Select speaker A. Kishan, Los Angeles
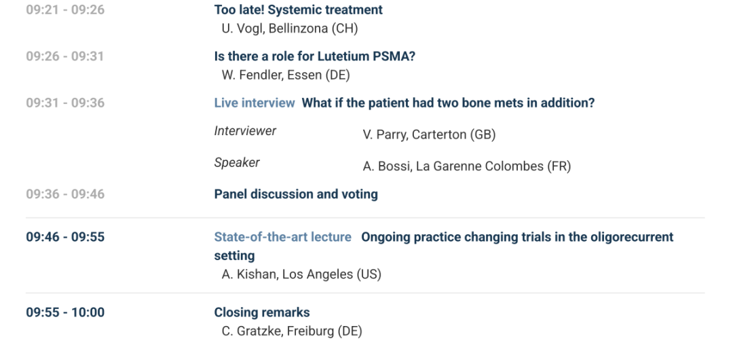 pyautogui.click(x=301, y=274)
